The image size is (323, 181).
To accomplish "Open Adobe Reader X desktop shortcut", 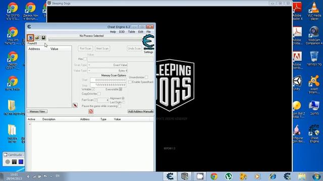I will click(297, 11).
